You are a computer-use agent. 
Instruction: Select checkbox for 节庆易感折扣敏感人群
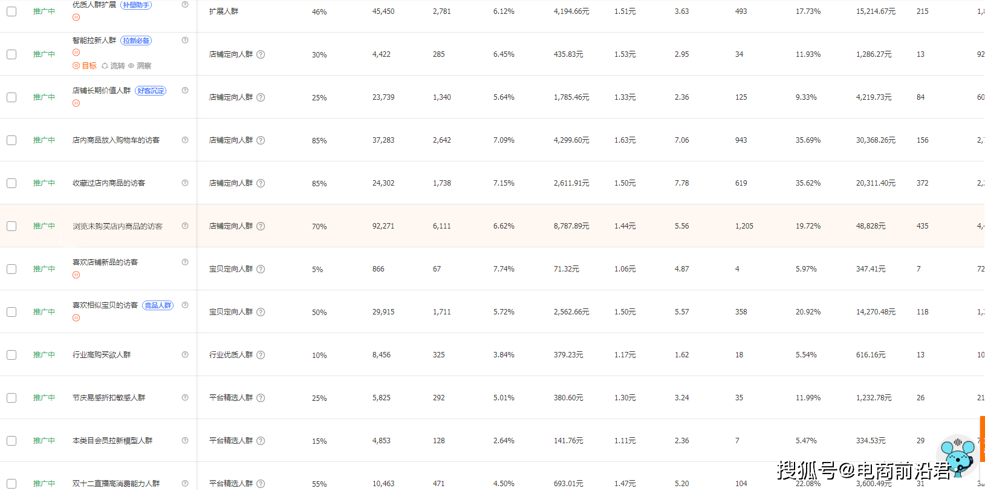[11, 398]
